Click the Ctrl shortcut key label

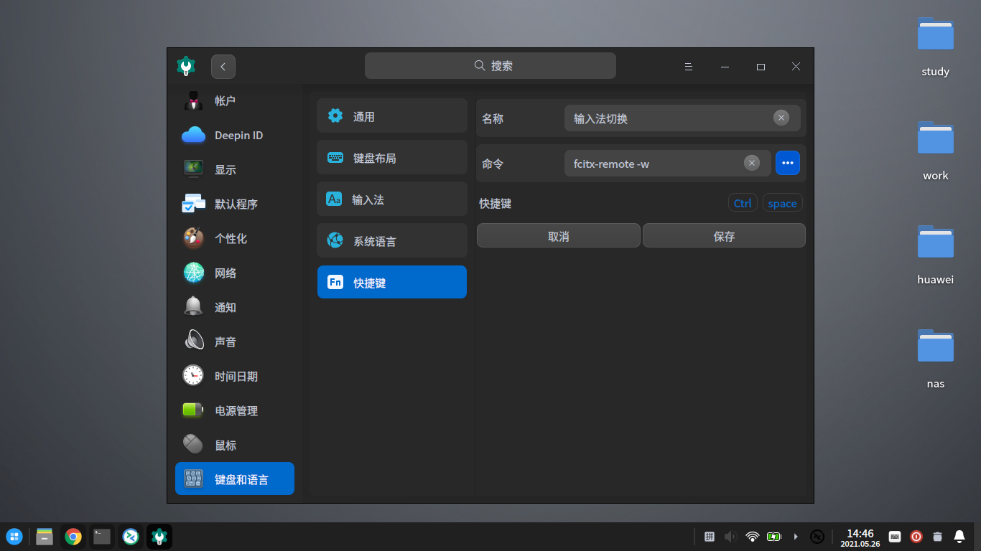coord(743,203)
